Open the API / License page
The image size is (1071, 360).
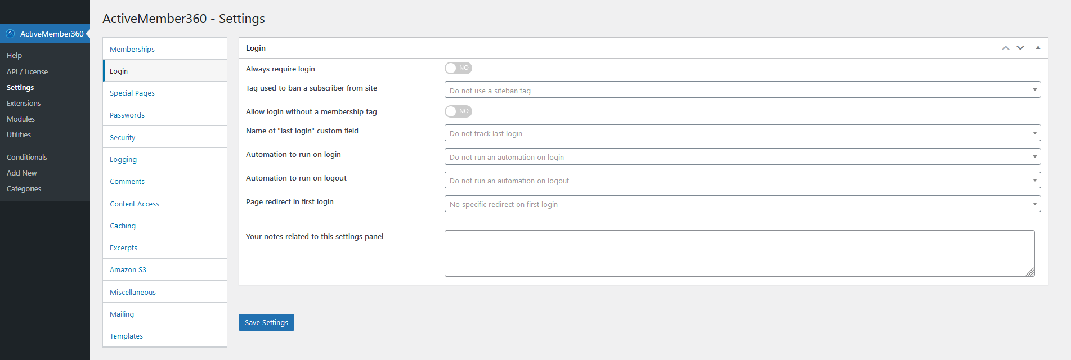click(27, 71)
